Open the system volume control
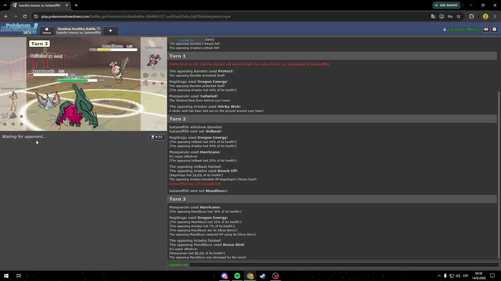501x281 pixels. 458,276
